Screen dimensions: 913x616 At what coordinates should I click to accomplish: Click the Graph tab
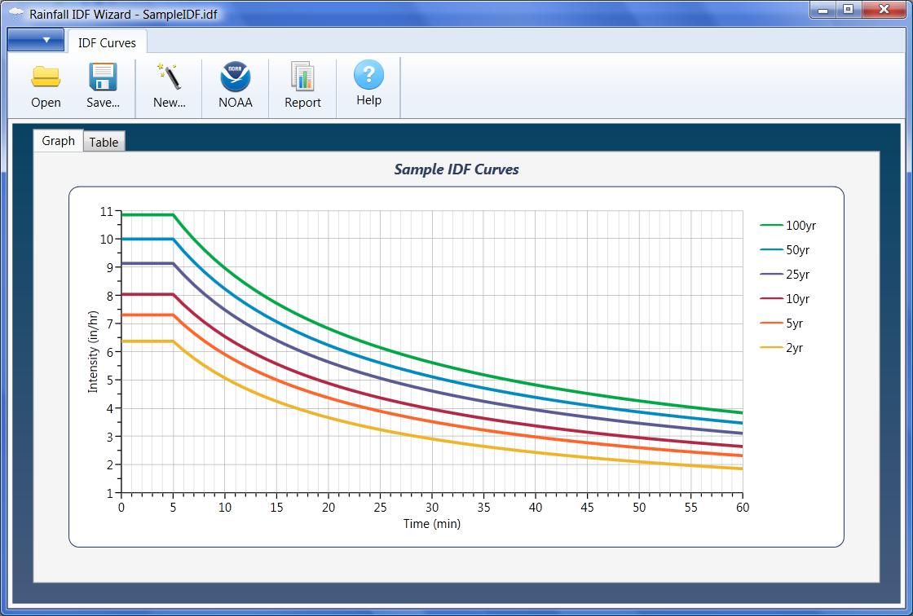(x=58, y=140)
